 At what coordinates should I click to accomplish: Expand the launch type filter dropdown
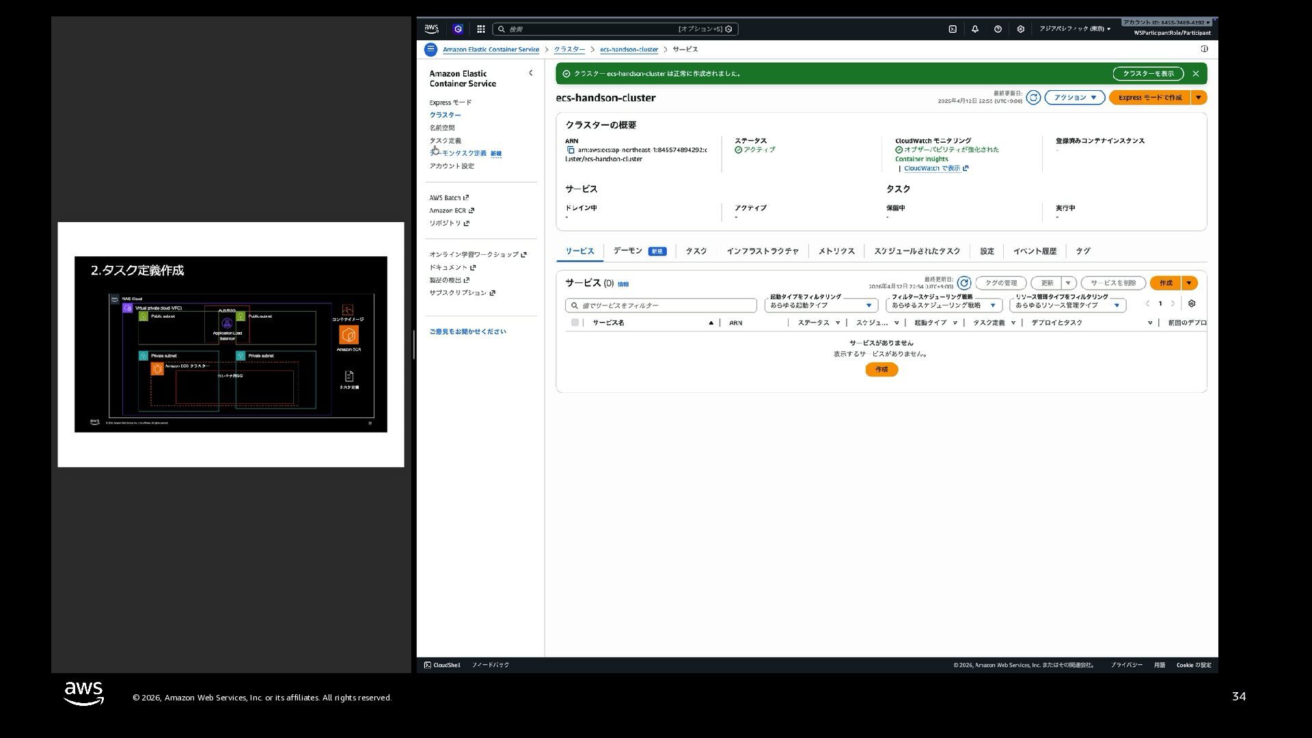click(x=821, y=305)
